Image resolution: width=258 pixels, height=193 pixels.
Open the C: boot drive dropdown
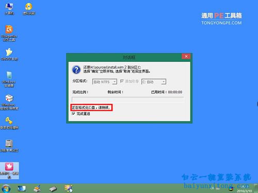pos(154,82)
